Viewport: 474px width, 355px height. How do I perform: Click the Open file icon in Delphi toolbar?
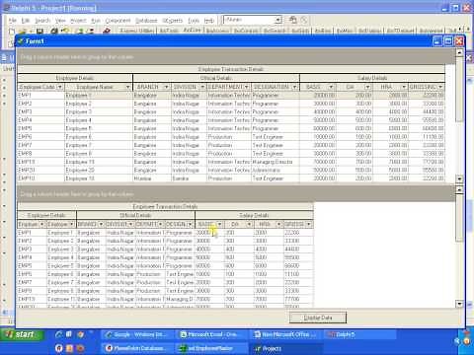[23, 32]
